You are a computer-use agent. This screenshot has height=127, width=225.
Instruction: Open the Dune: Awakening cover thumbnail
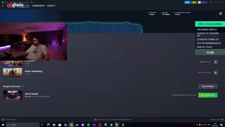tap(13, 72)
